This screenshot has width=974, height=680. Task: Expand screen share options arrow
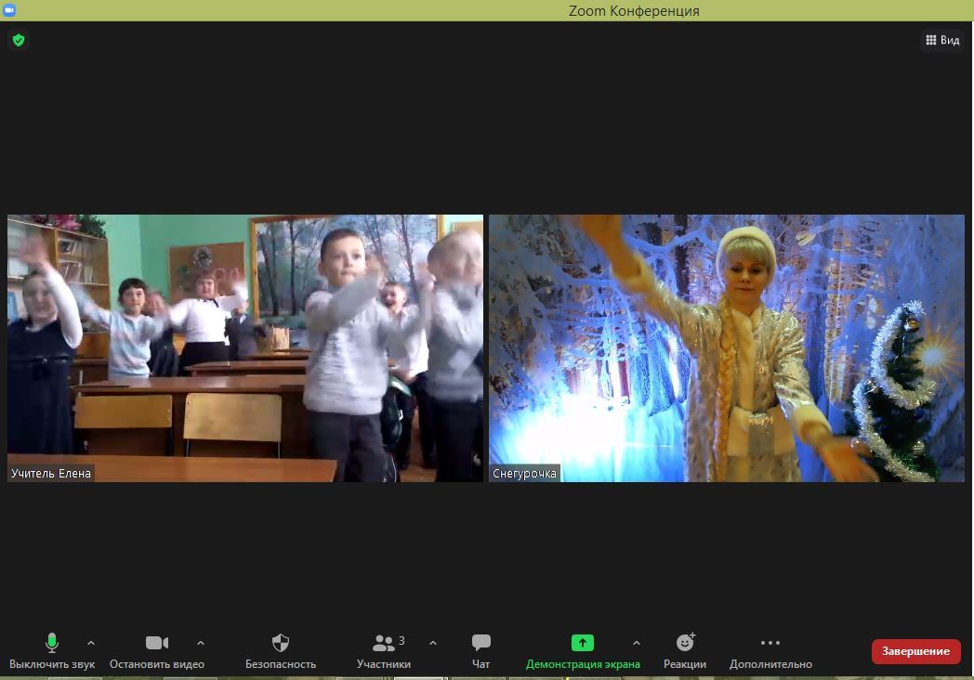[636, 644]
